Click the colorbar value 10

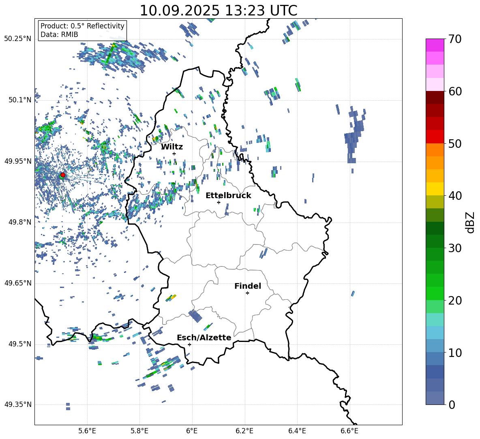click(455, 352)
